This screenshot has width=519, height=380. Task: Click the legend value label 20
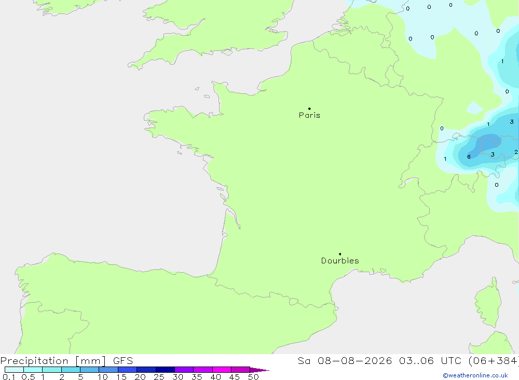(140, 377)
